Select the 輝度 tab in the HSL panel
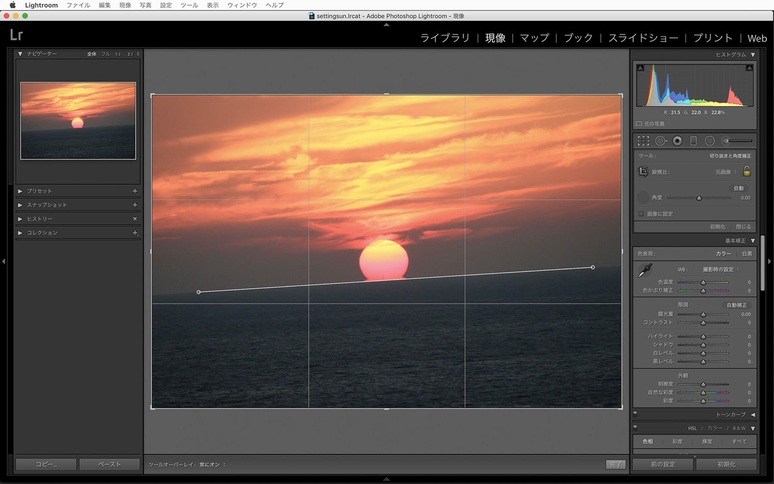This screenshot has height=484, width=774. pos(707,441)
